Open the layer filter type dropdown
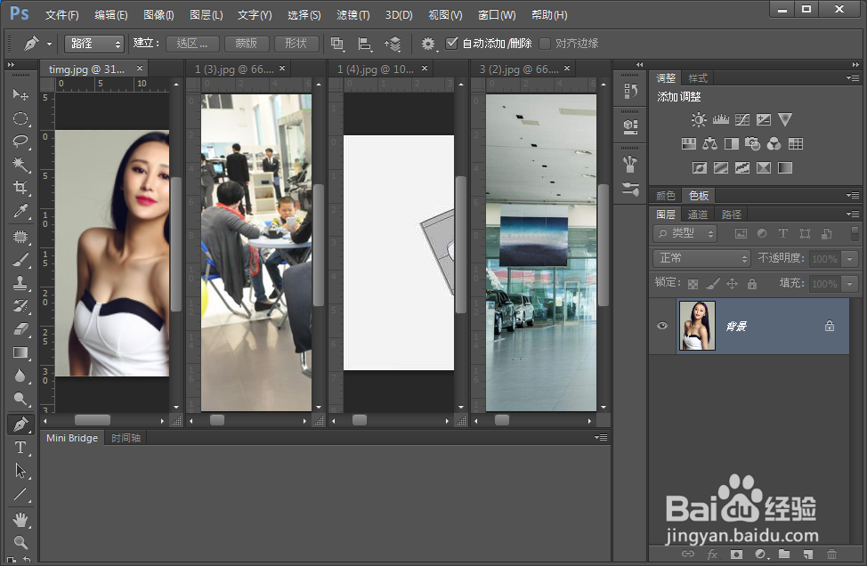867x566 pixels. pos(685,234)
